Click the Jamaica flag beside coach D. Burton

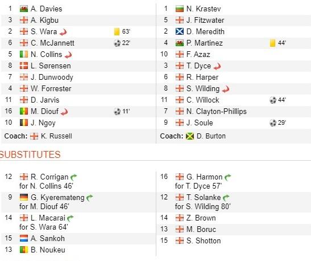[190, 136]
